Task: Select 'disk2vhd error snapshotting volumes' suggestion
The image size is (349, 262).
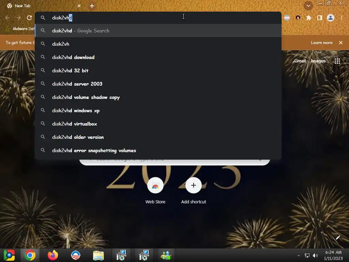Action: point(158,150)
